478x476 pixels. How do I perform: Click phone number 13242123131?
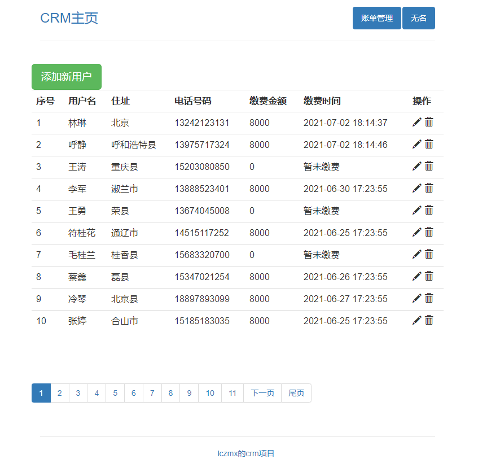[202, 123]
